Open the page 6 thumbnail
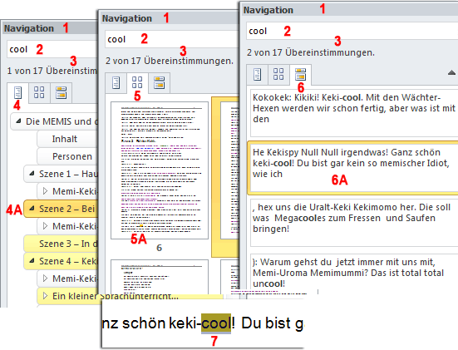 [160, 170]
